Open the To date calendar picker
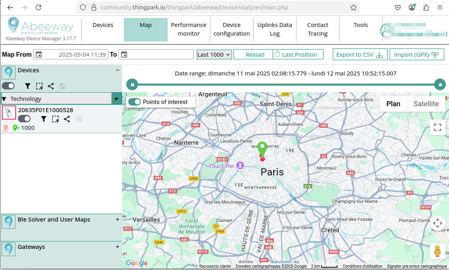The width and height of the screenshot is (449, 270). point(124,54)
